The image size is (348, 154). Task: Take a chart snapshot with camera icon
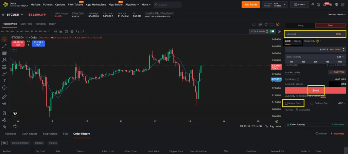point(260,24)
